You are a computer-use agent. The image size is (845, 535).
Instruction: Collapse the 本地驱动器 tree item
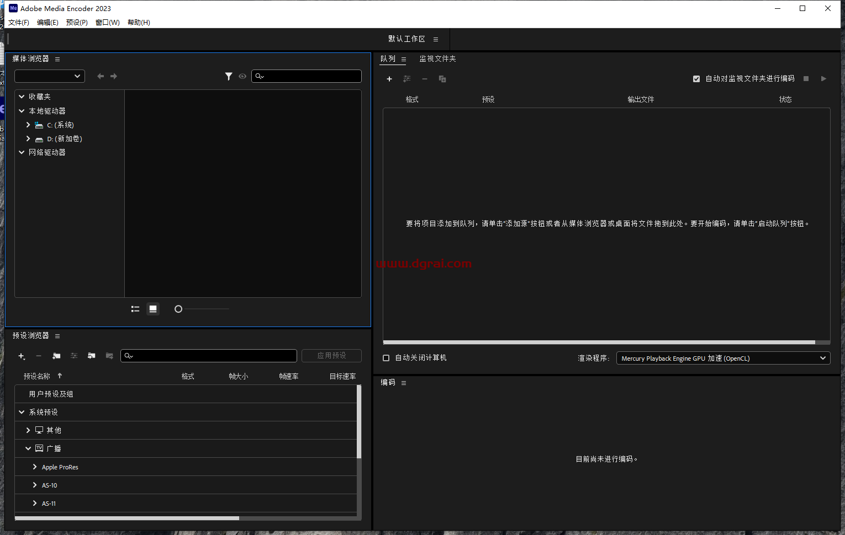point(21,111)
